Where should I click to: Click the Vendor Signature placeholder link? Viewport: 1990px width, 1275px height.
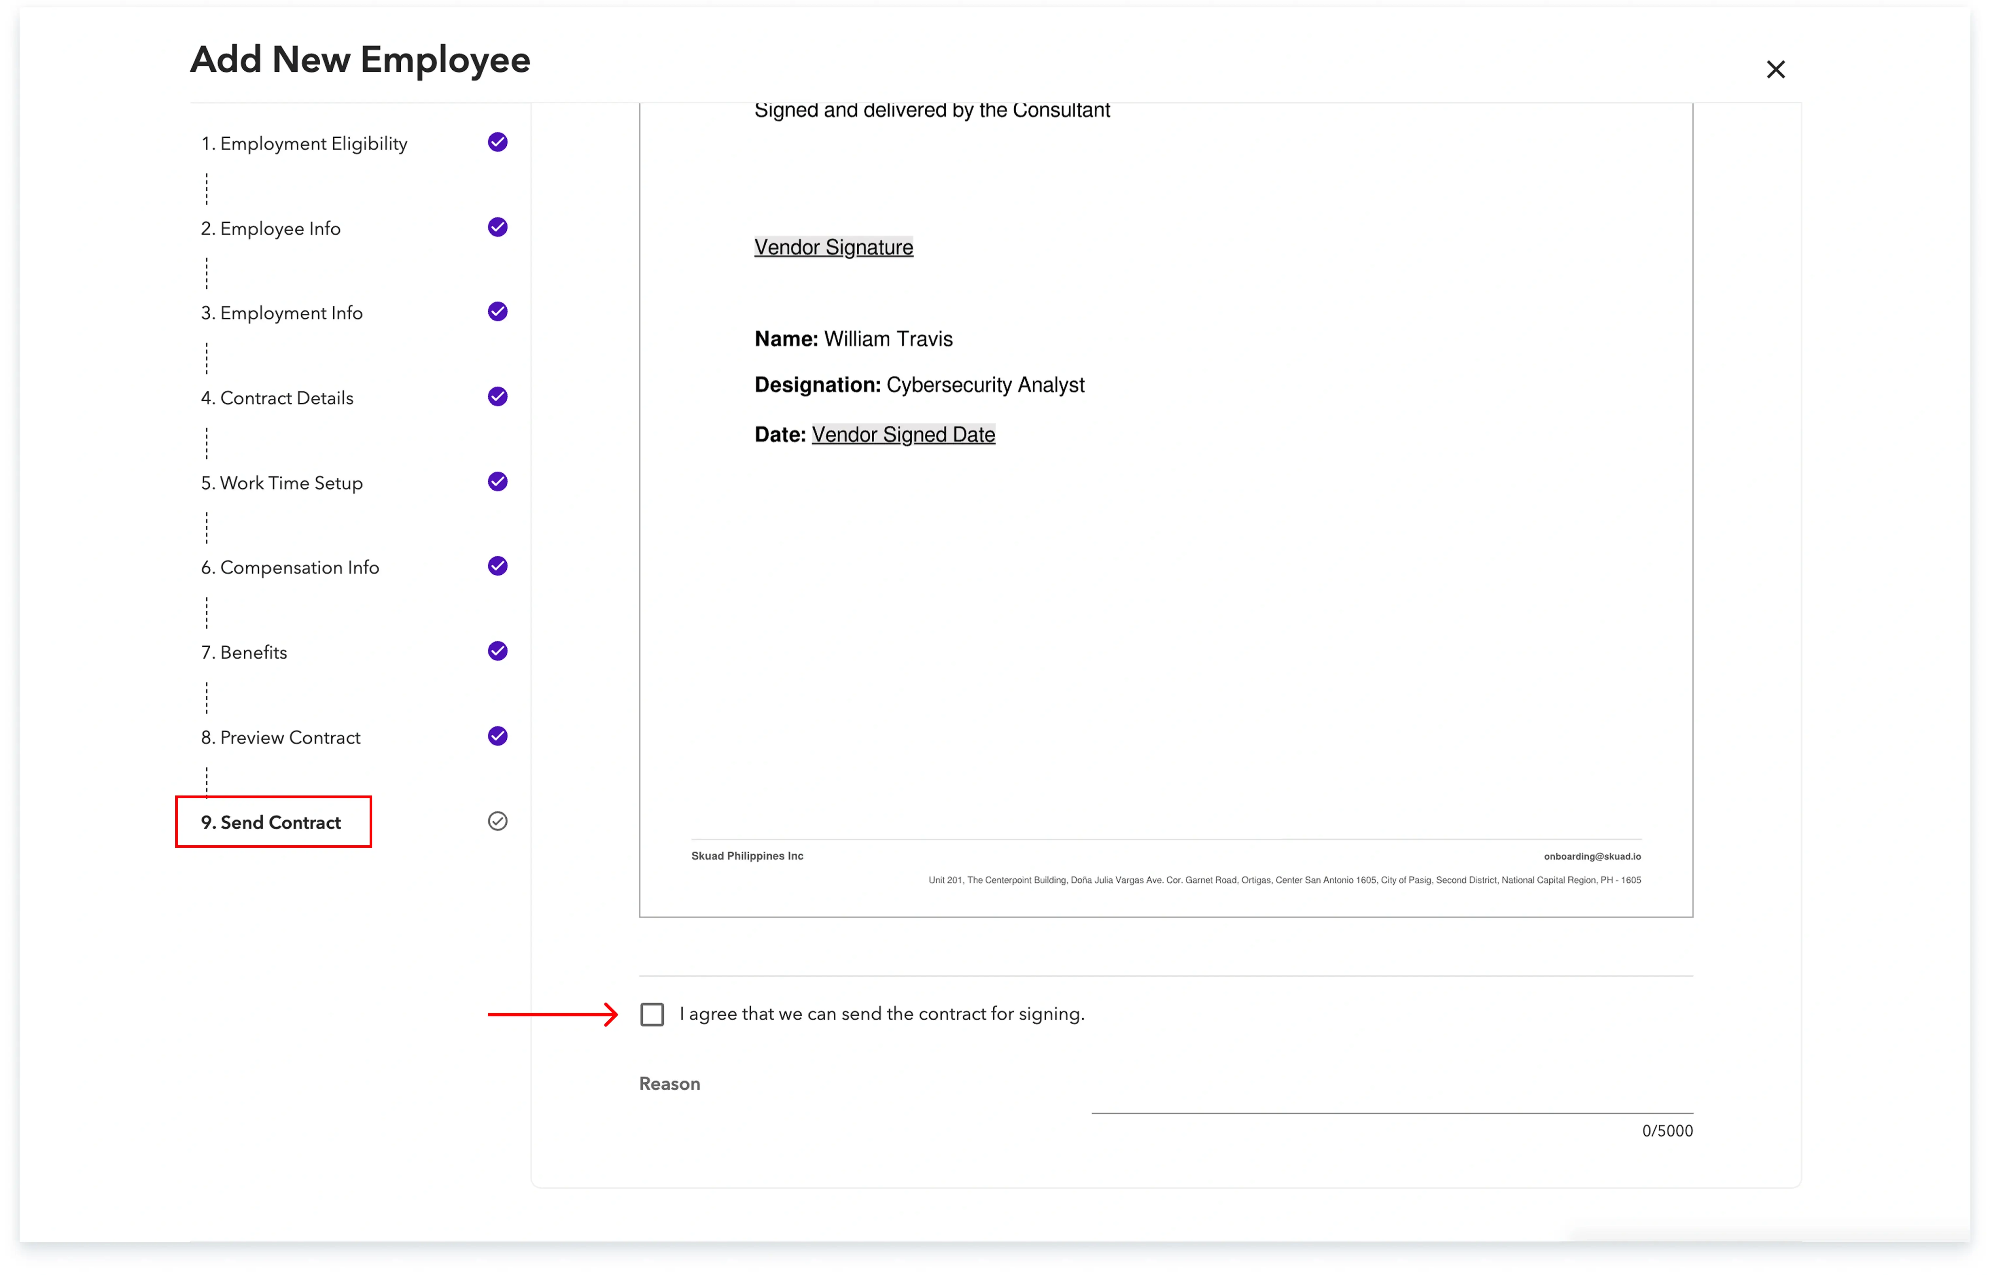[833, 248]
